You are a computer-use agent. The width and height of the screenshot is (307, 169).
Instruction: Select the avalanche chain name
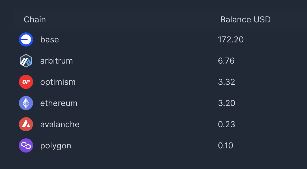[x=60, y=124]
